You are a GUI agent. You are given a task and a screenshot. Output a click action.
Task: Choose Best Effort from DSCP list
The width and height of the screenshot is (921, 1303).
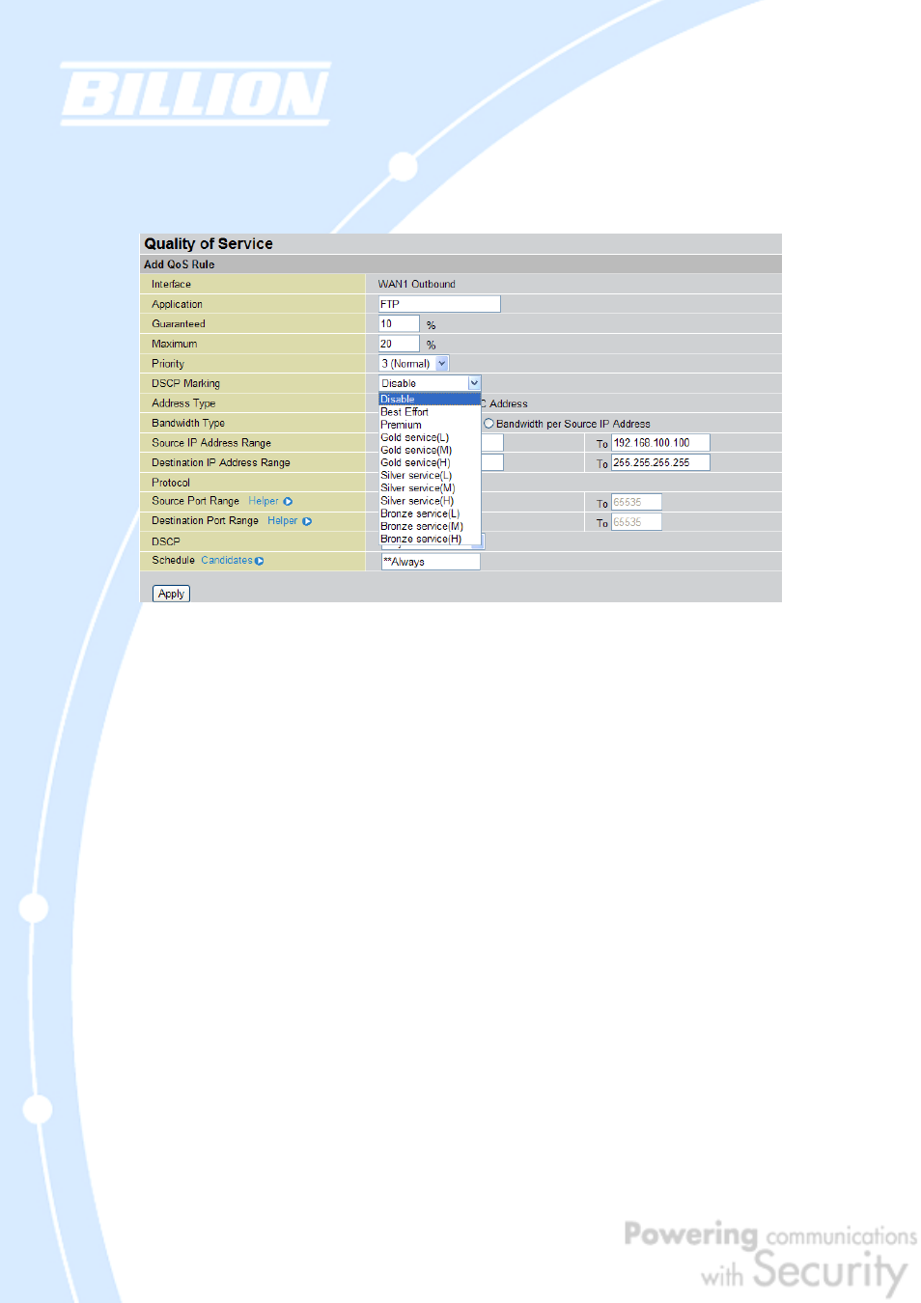(x=405, y=412)
